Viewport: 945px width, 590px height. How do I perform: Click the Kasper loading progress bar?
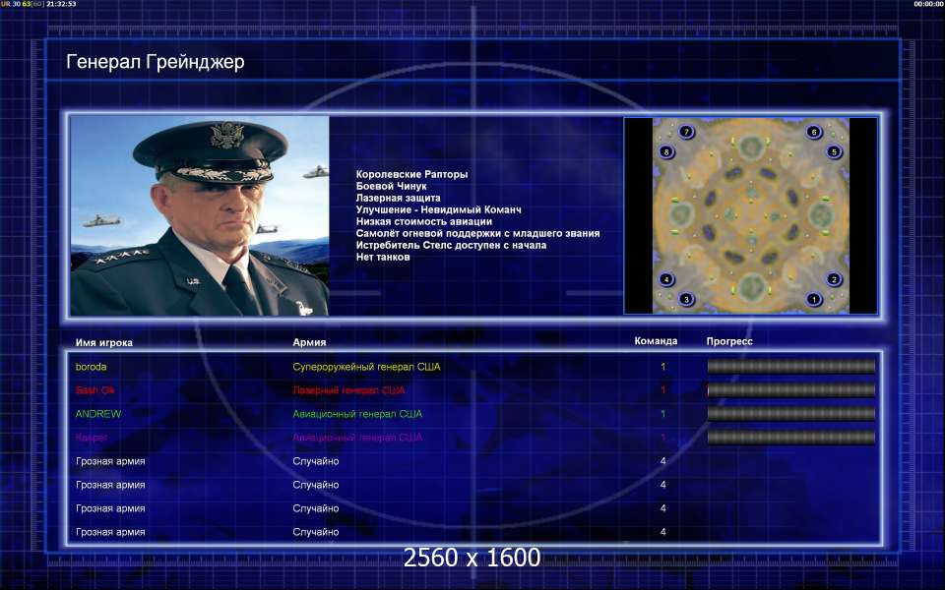790,437
